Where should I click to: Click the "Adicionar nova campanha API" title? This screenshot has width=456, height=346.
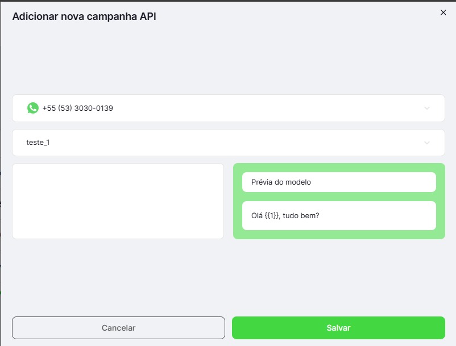(84, 16)
